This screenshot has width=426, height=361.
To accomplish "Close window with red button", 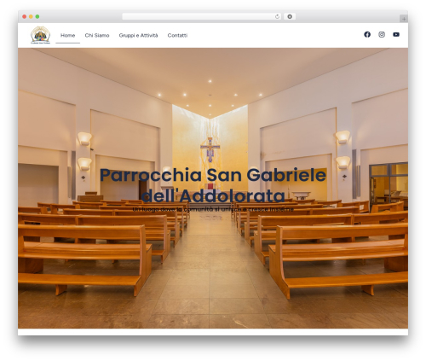I will (x=25, y=17).
